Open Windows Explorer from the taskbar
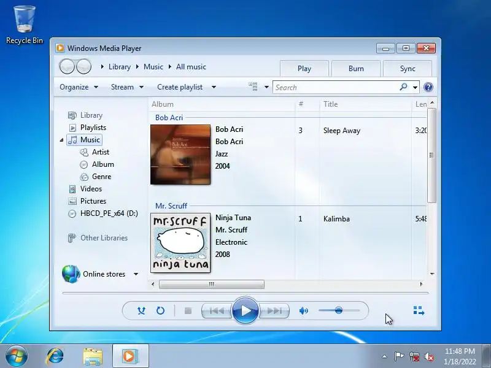 [x=93, y=356]
